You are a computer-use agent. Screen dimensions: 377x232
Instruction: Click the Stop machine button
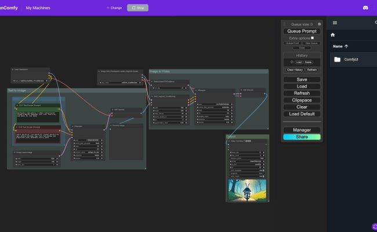tap(138, 8)
